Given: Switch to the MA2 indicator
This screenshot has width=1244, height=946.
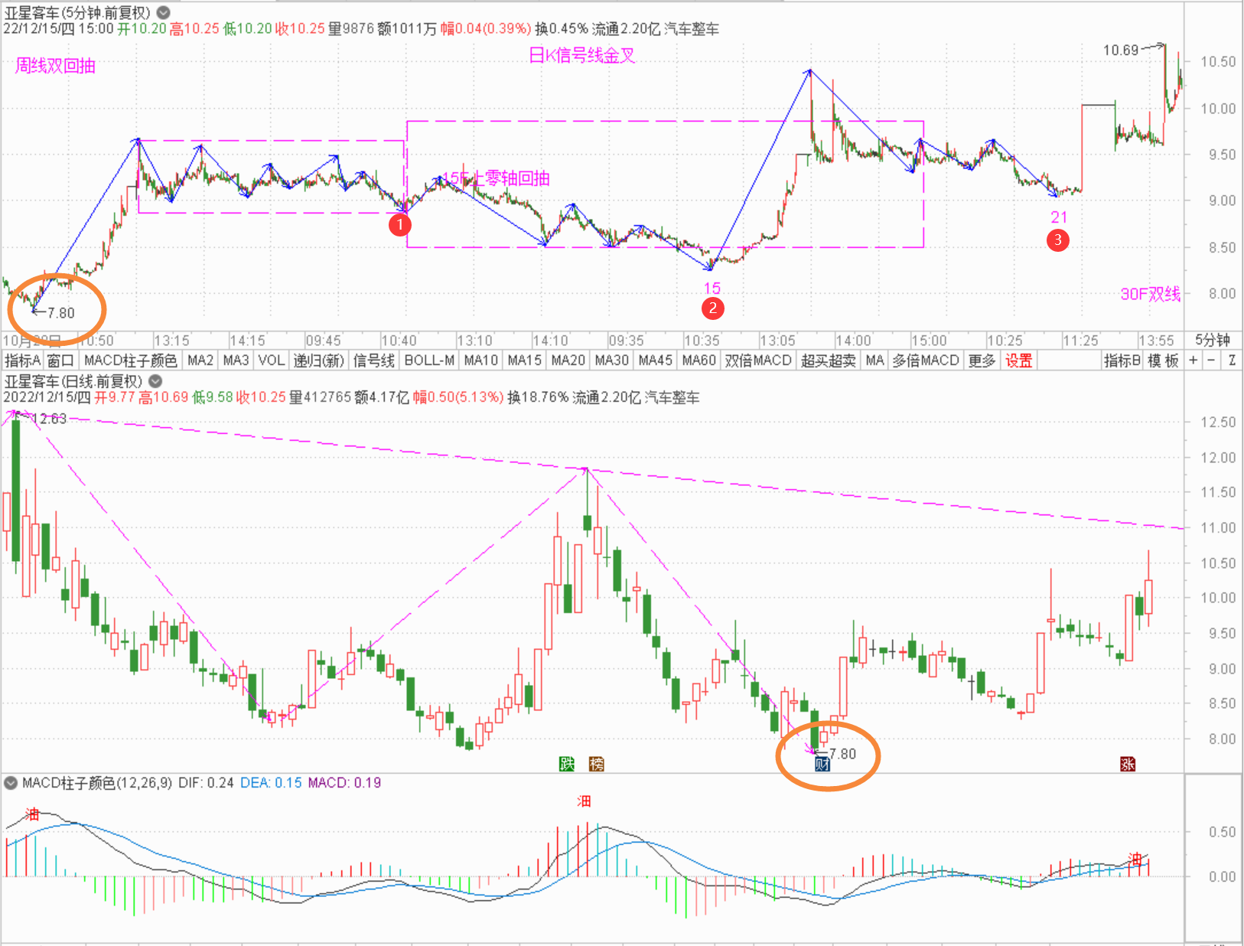Looking at the screenshot, I should point(200,360).
